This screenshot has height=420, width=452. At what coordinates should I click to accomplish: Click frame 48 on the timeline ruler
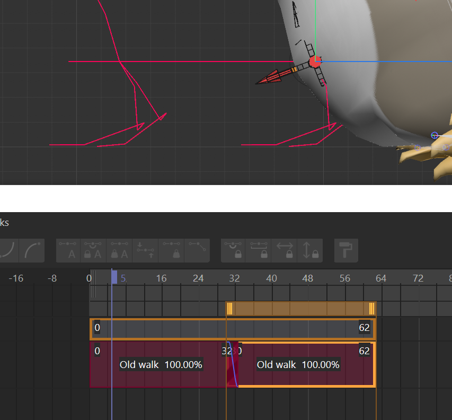point(307,278)
